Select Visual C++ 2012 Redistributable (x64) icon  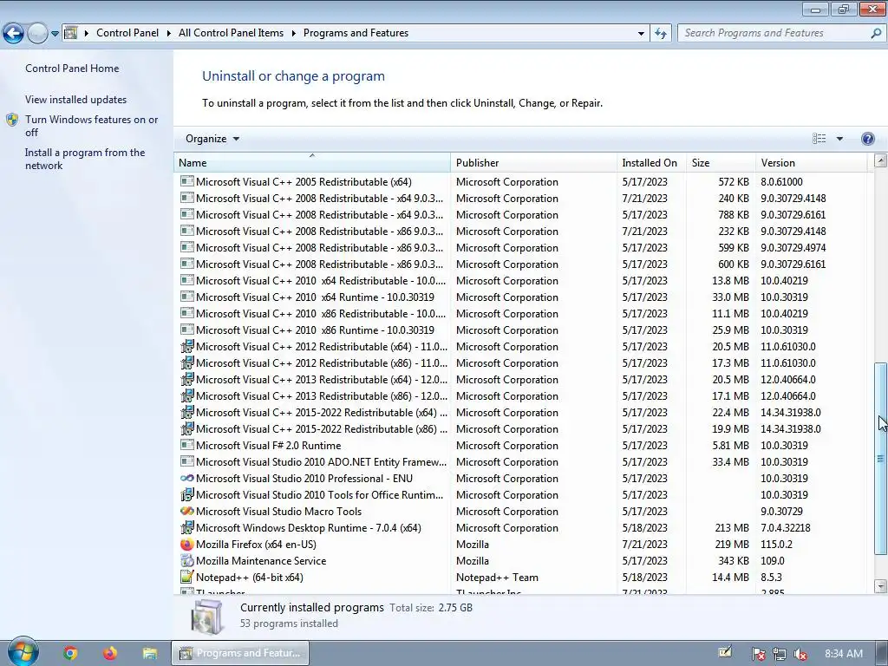click(x=187, y=347)
